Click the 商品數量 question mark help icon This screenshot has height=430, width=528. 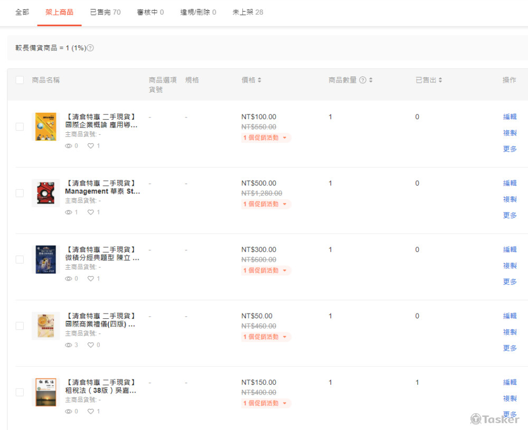pyautogui.click(x=363, y=80)
